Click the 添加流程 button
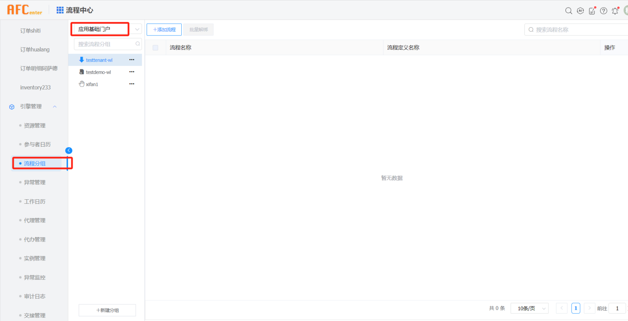Screen dimensions: 628x321 coord(164,30)
